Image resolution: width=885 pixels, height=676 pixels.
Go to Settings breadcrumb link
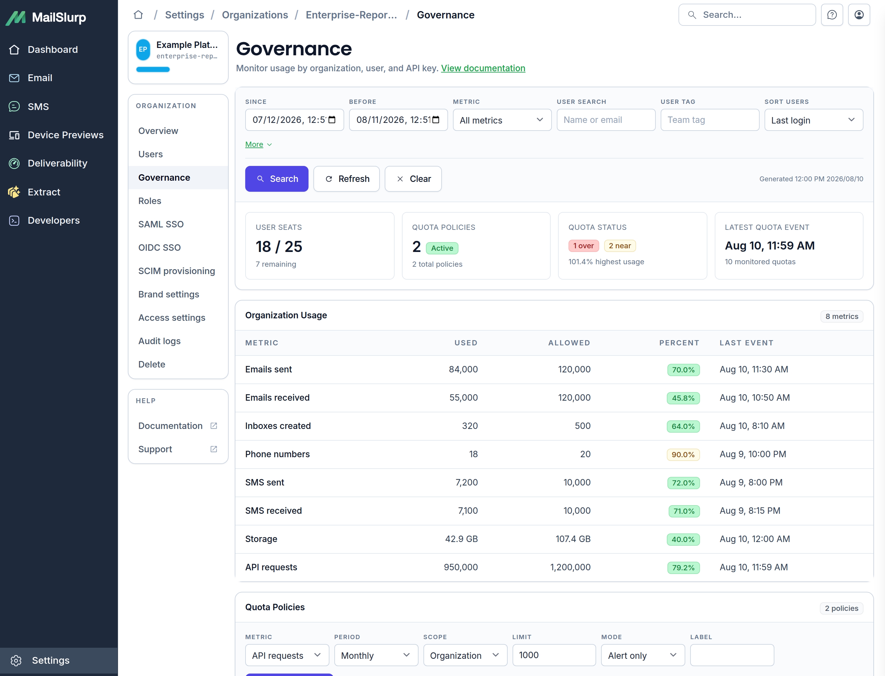[184, 15]
